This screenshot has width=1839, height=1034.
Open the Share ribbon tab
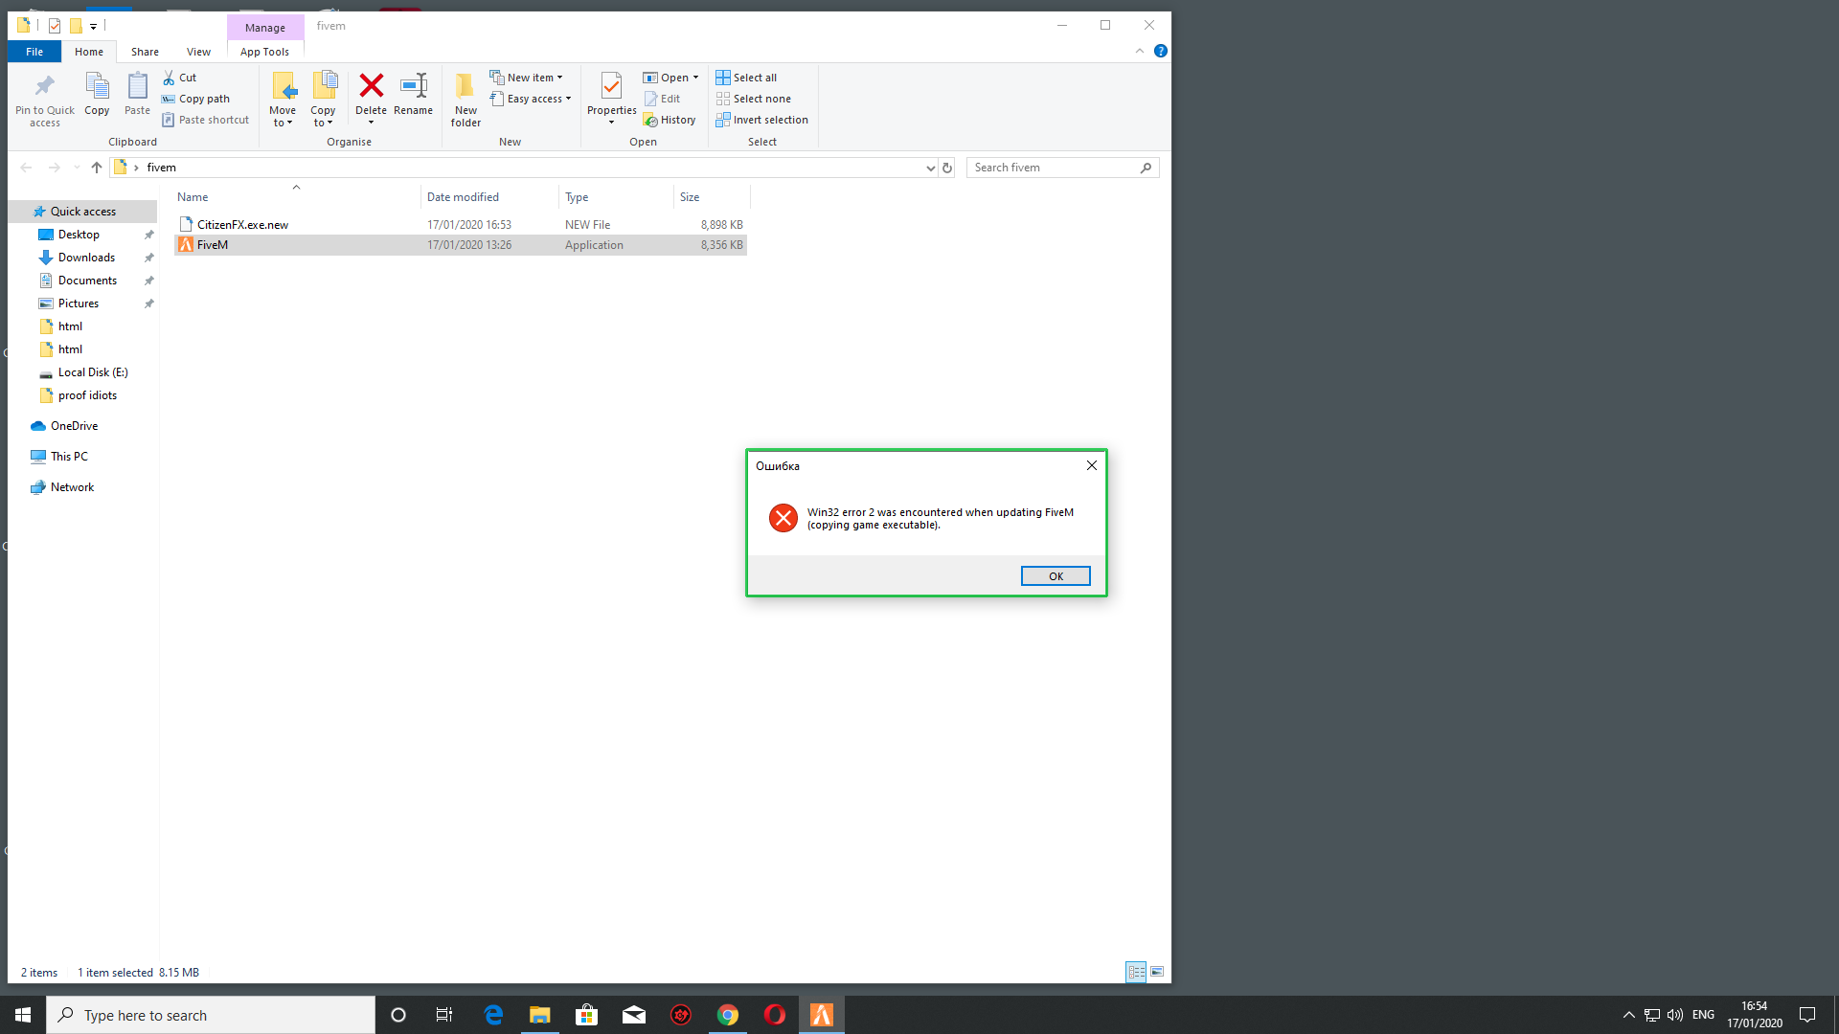tap(145, 52)
